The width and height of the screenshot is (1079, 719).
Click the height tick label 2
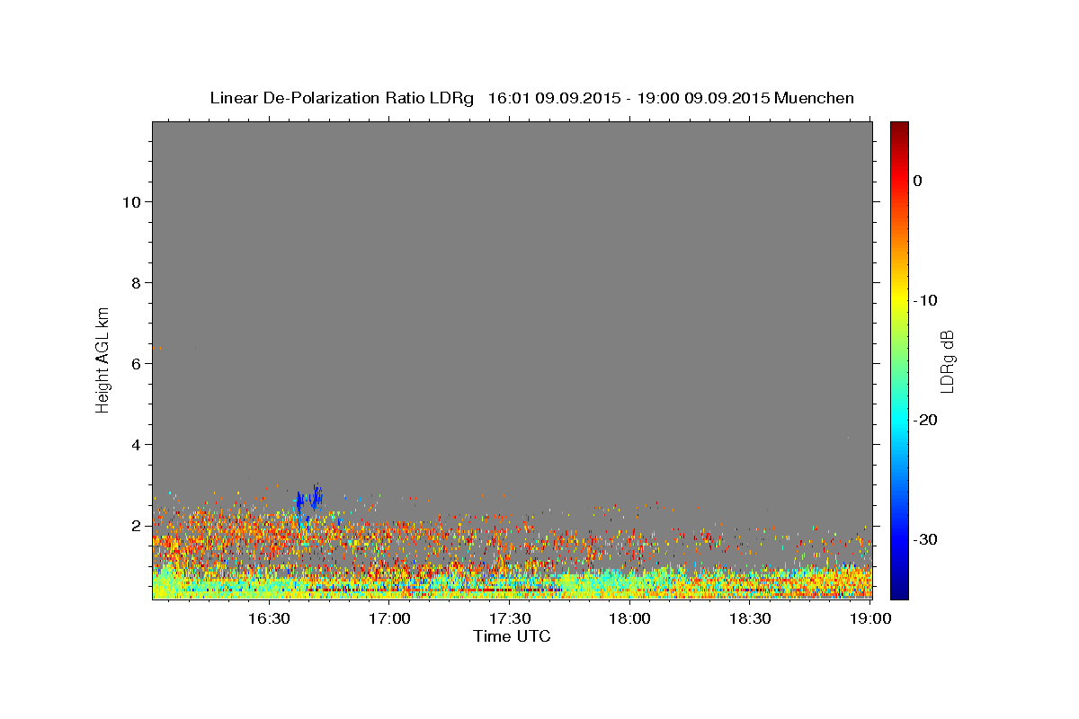click(x=137, y=526)
